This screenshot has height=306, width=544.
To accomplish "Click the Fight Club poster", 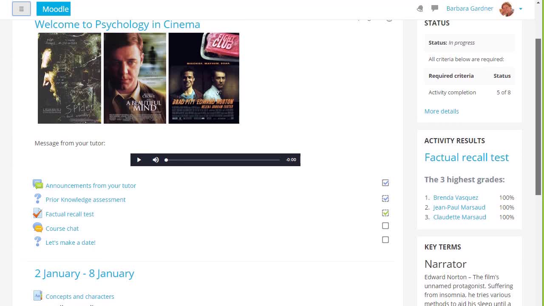I will tap(204, 78).
